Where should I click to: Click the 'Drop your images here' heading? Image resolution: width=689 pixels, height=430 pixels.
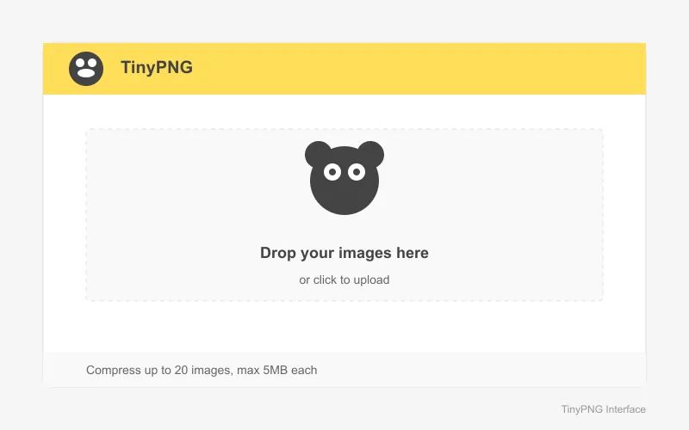tap(344, 253)
